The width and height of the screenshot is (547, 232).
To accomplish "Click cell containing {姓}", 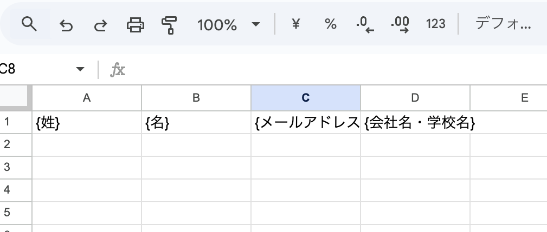I will pyautogui.click(x=87, y=123).
